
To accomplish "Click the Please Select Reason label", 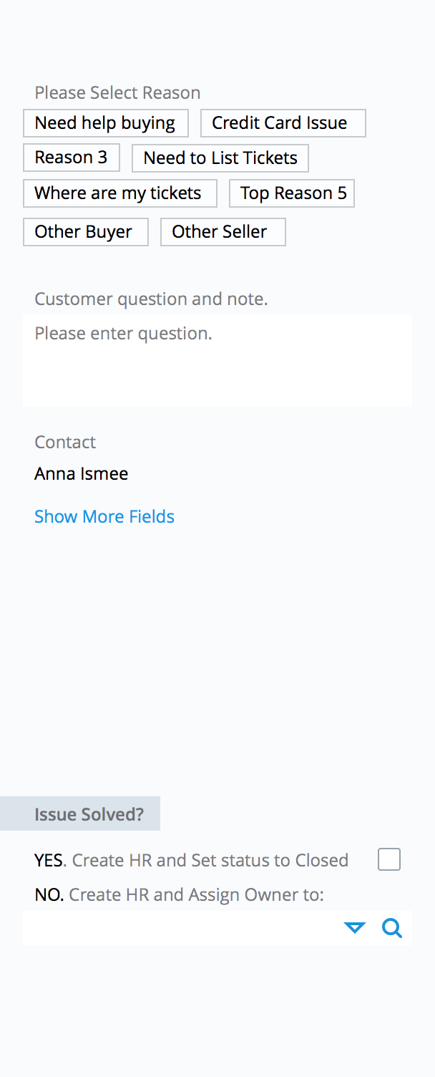I will (117, 92).
